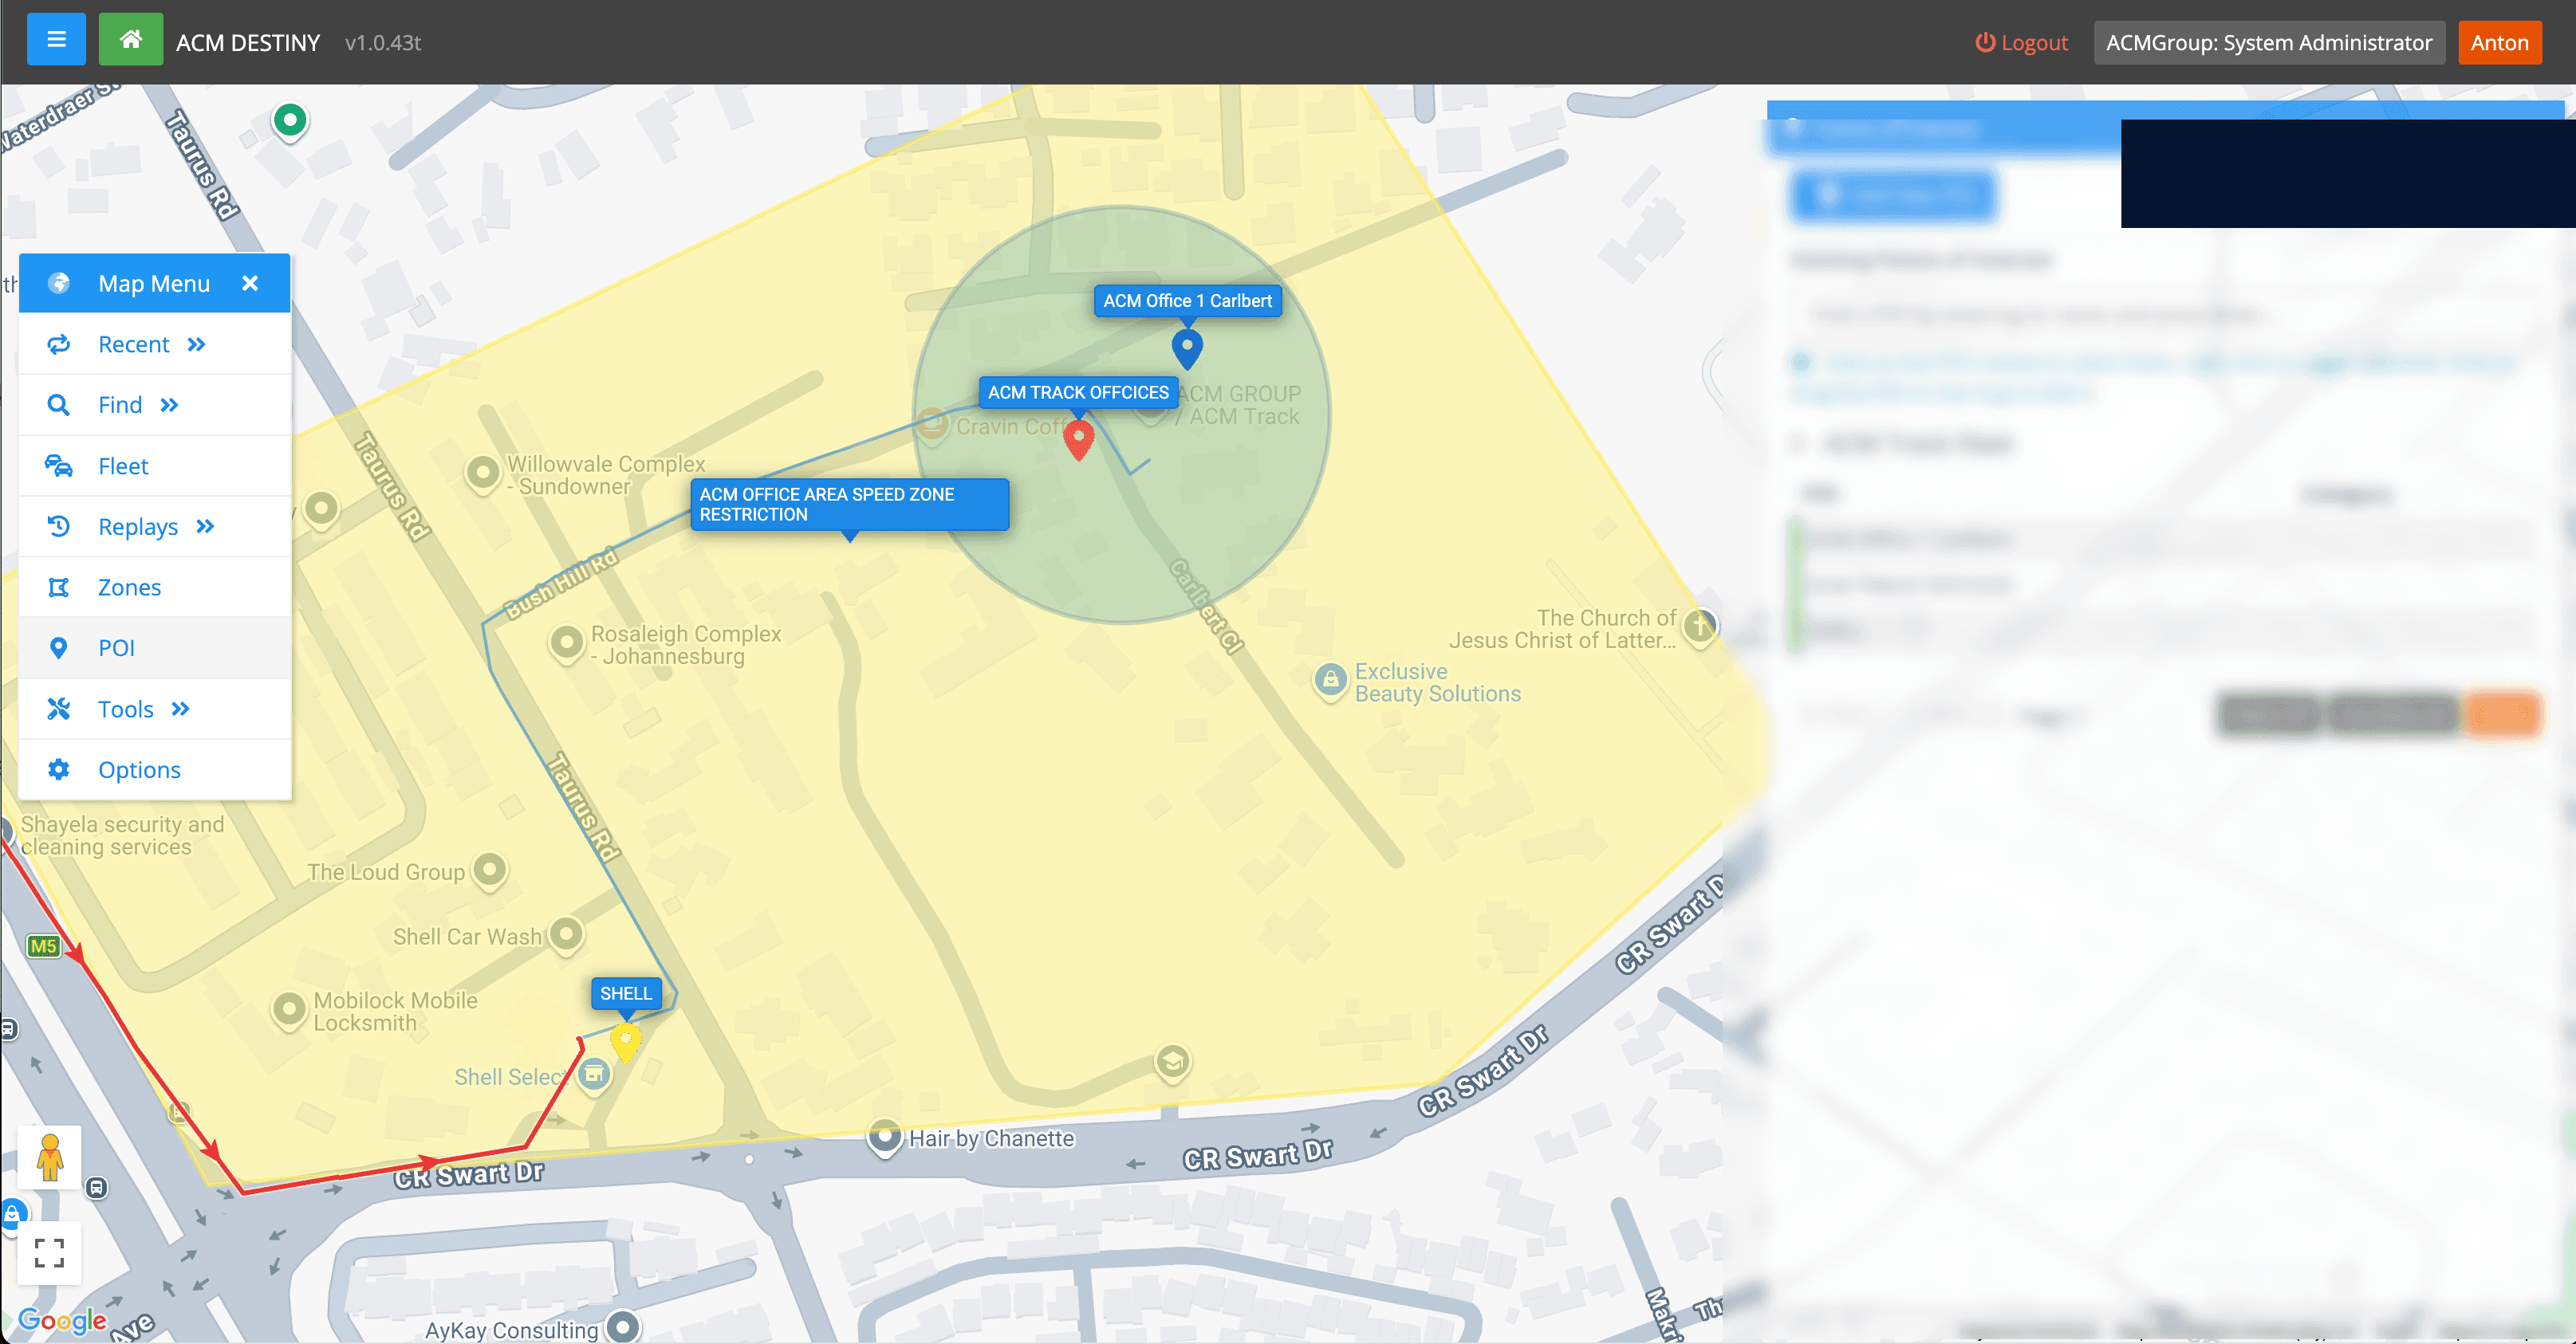Image resolution: width=2576 pixels, height=1344 pixels.
Task: Click the Exclusive Beauty Solutions marker
Action: pos(1330,682)
